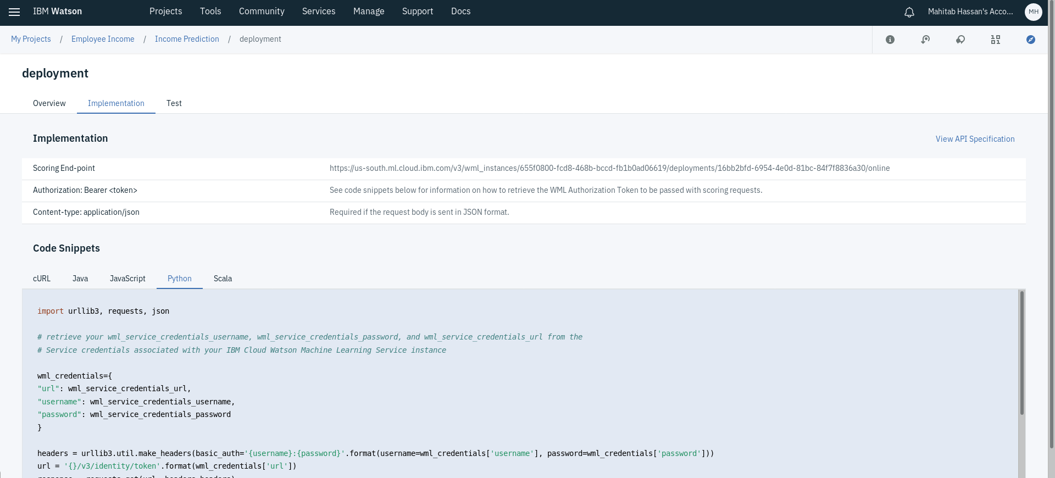
Task: Open the Docs link
Action: click(x=460, y=12)
